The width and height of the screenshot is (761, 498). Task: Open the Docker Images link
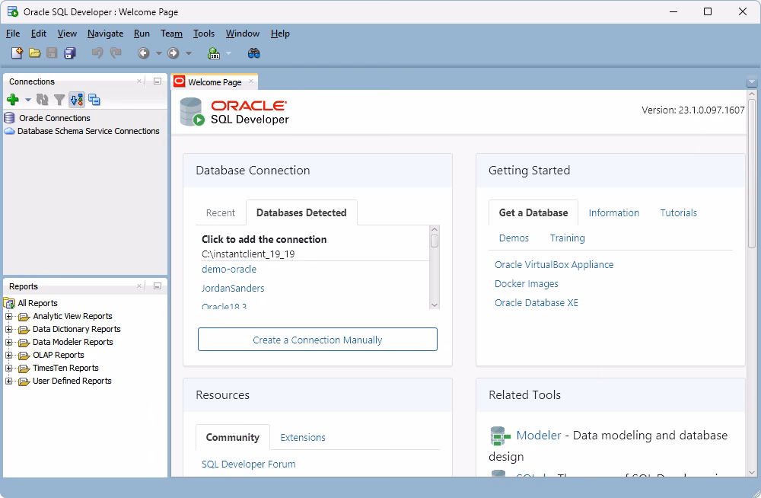[526, 284]
